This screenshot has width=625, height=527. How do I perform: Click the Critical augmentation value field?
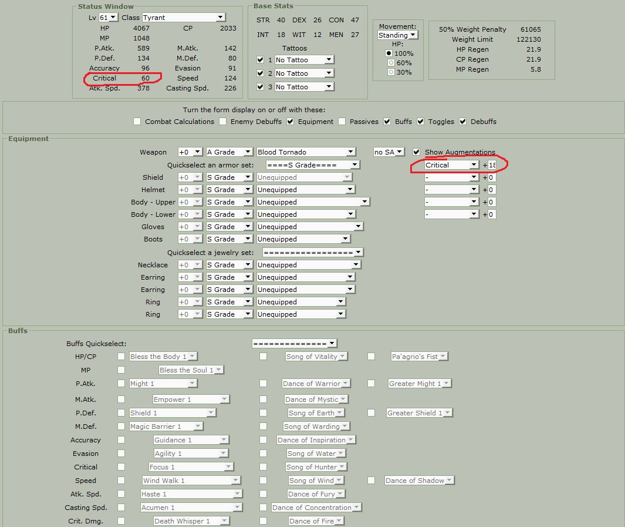click(492, 165)
